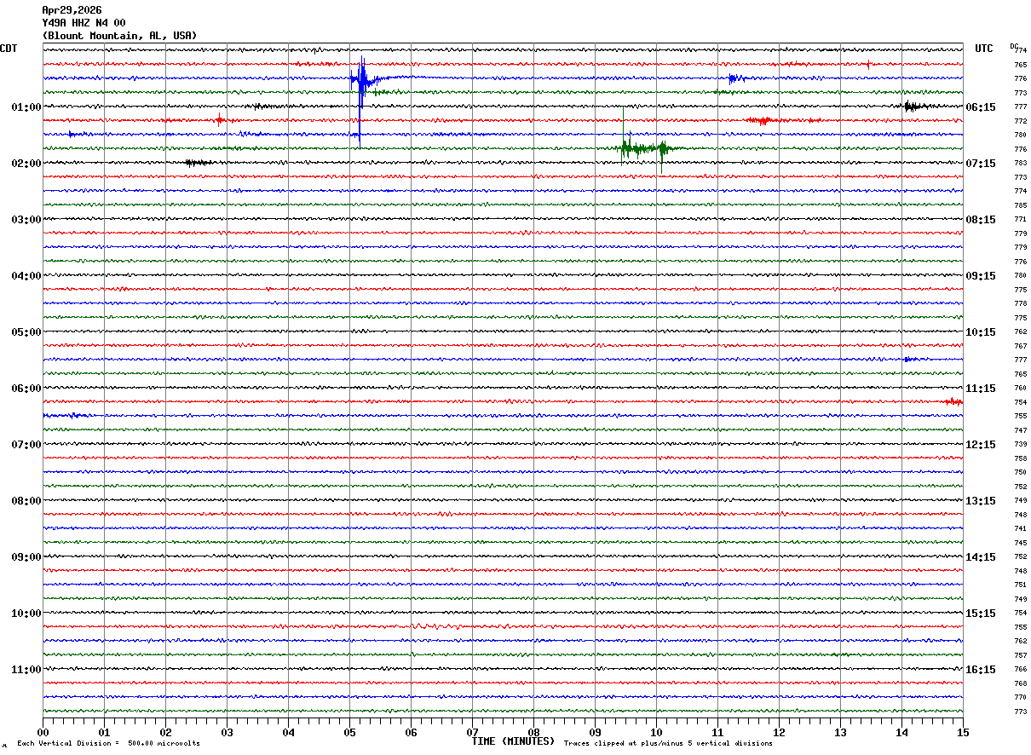Click the UTC timezone label
Screen dimensions: 1031x755
point(984,49)
